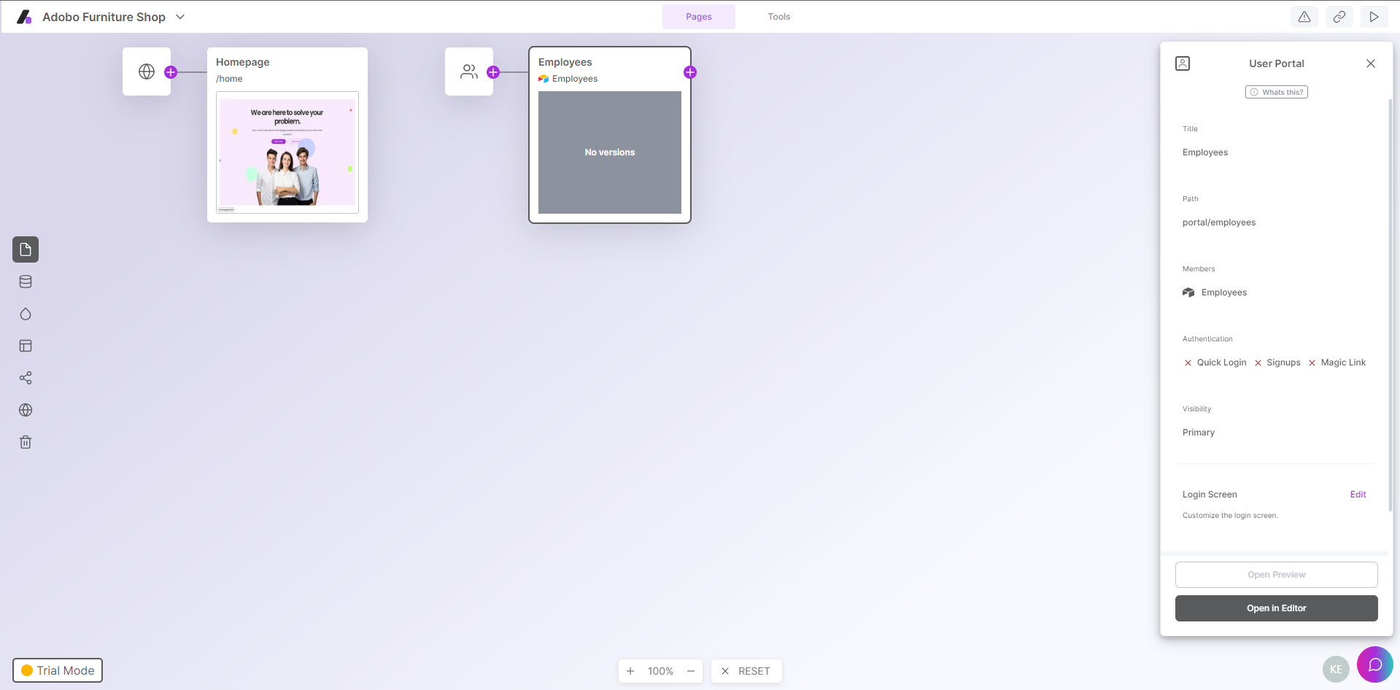Expand the Adobo Furniture Shop dropdown
The width and height of the screenshot is (1400, 690).
coord(180,17)
